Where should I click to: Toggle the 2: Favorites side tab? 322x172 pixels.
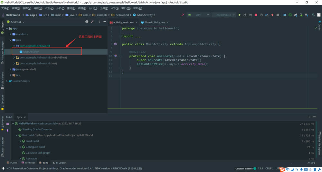click(x=2, y=123)
